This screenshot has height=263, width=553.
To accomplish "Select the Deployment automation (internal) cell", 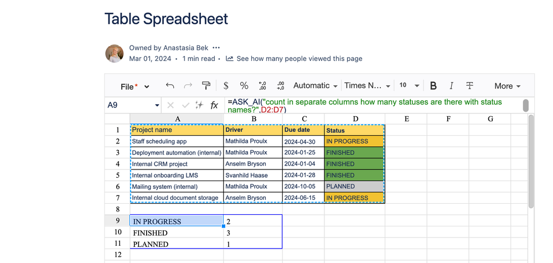I will (x=177, y=152).
